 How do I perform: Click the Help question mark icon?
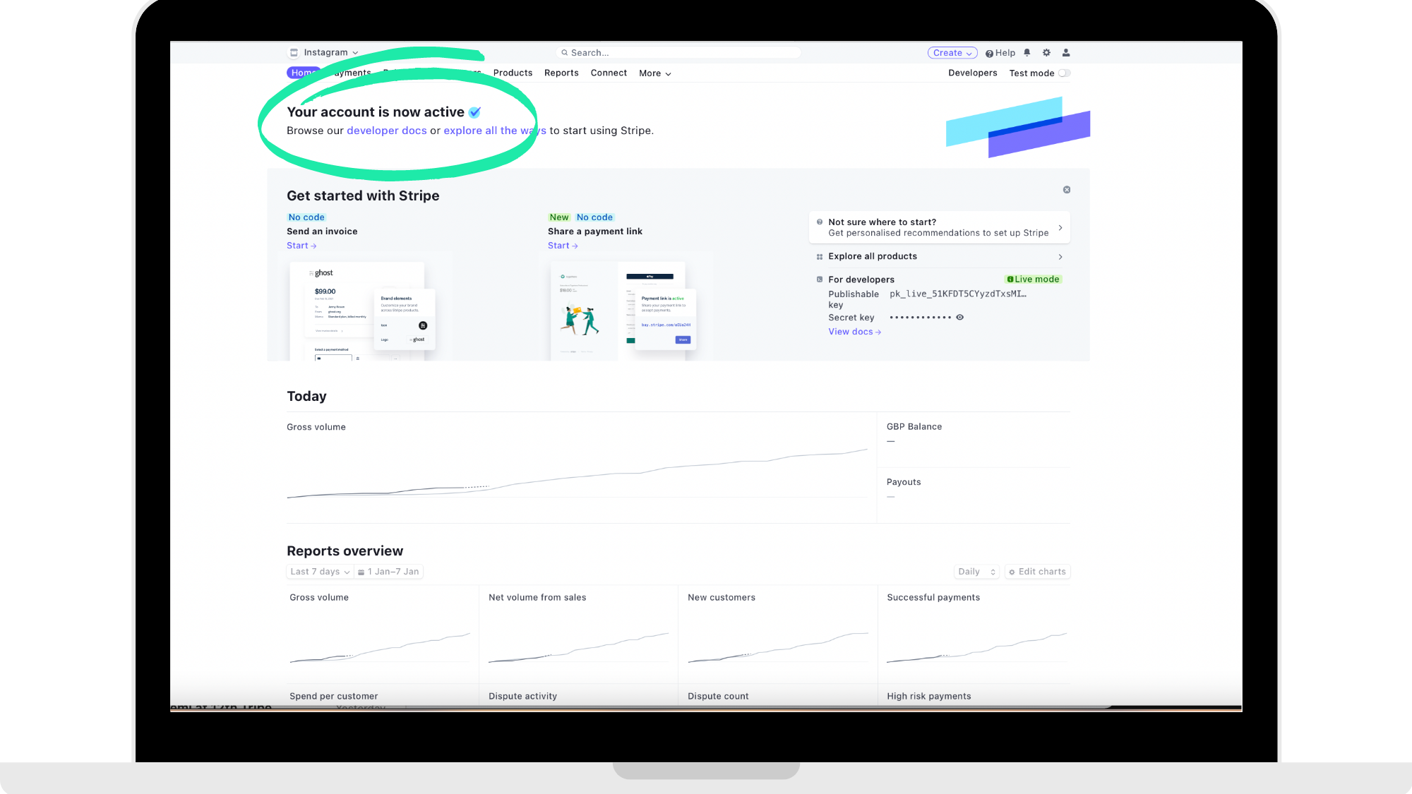click(989, 53)
